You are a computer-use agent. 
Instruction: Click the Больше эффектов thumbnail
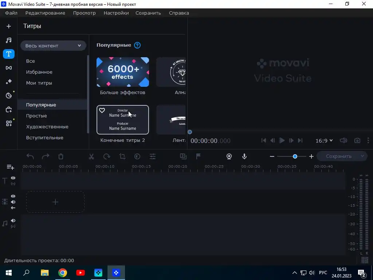coord(123,72)
